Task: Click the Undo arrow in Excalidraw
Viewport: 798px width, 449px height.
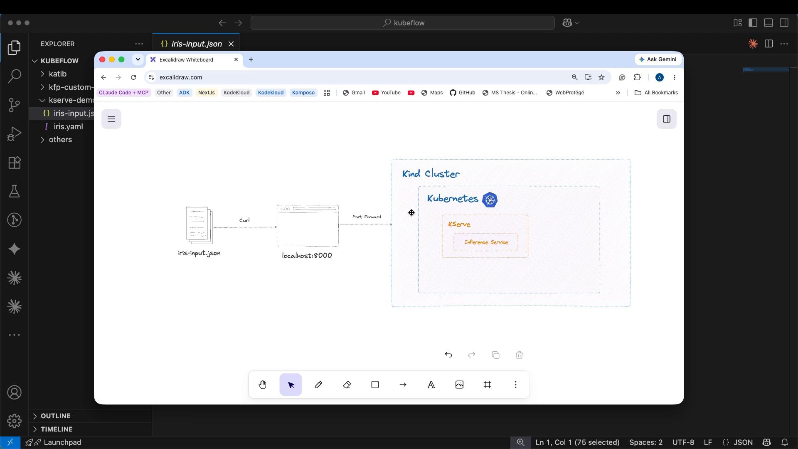Action: pyautogui.click(x=448, y=355)
